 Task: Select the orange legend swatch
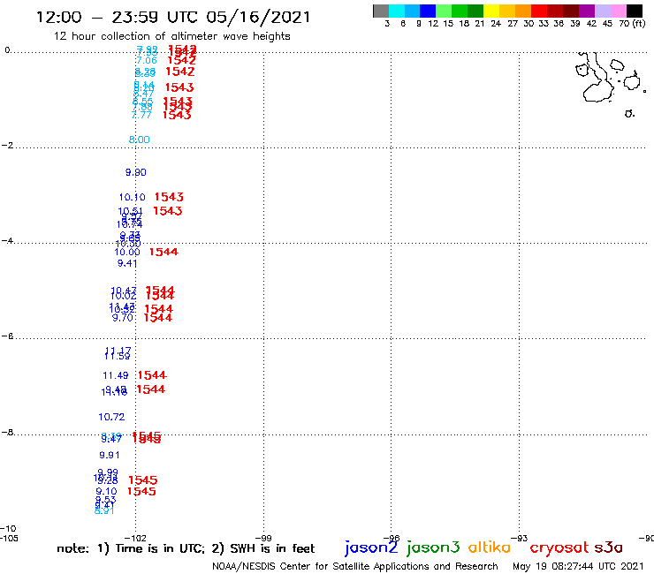(x=523, y=11)
